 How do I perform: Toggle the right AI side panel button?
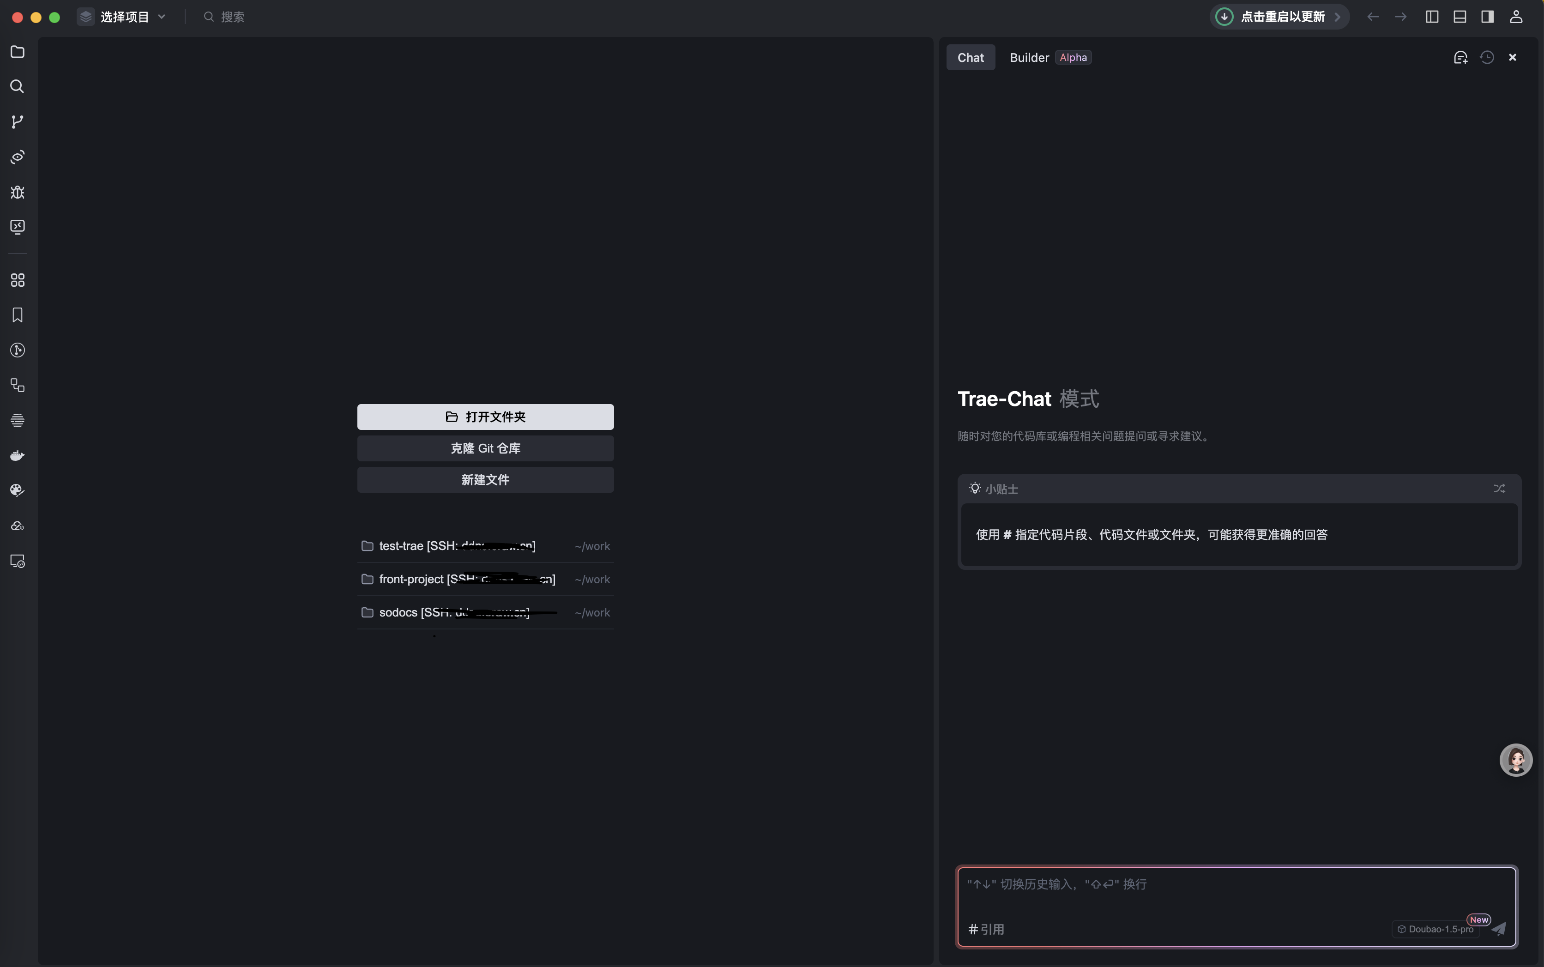point(1488,17)
